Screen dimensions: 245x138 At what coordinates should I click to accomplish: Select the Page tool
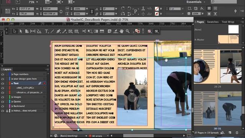[27, 31]
